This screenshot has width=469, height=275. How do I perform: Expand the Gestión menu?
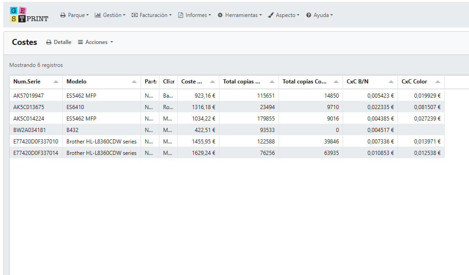110,15
